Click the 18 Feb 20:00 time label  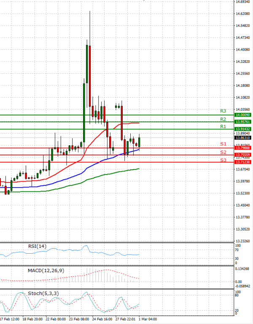(x=32, y=319)
